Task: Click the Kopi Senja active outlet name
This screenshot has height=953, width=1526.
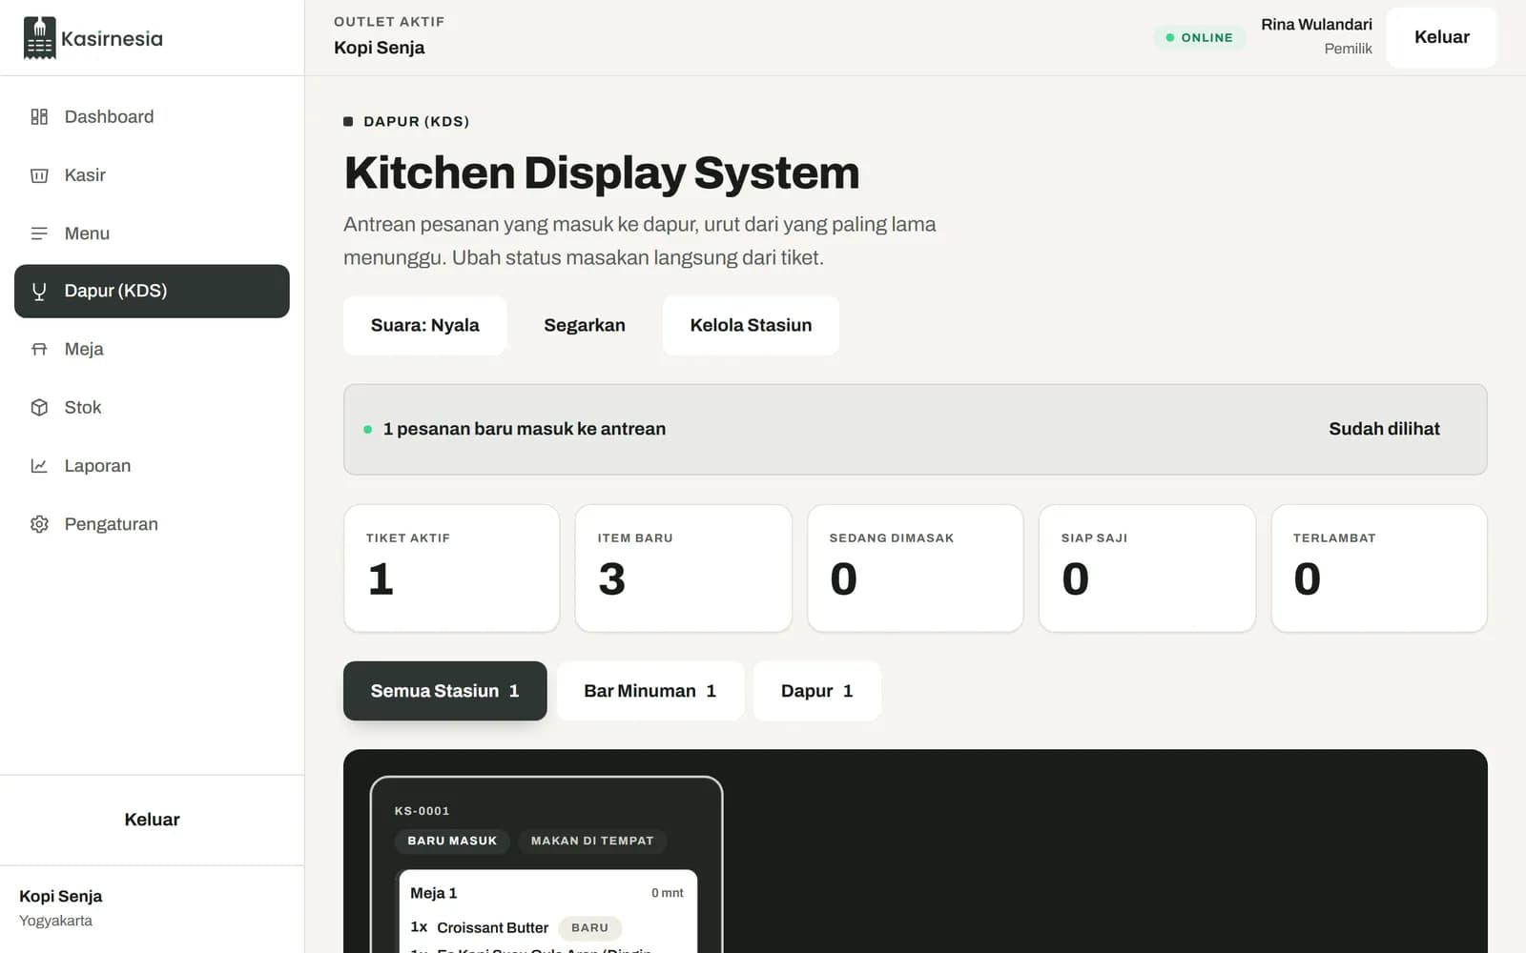Action: coord(379,48)
